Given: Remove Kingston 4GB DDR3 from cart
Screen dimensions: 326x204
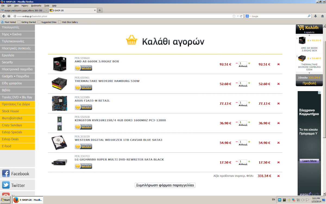Looking at the screenshot, I should [278, 123].
